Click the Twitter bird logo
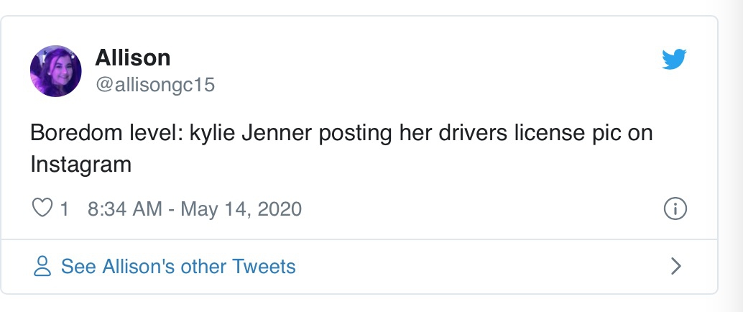This screenshot has height=312, width=743. [x=674, y=60]
